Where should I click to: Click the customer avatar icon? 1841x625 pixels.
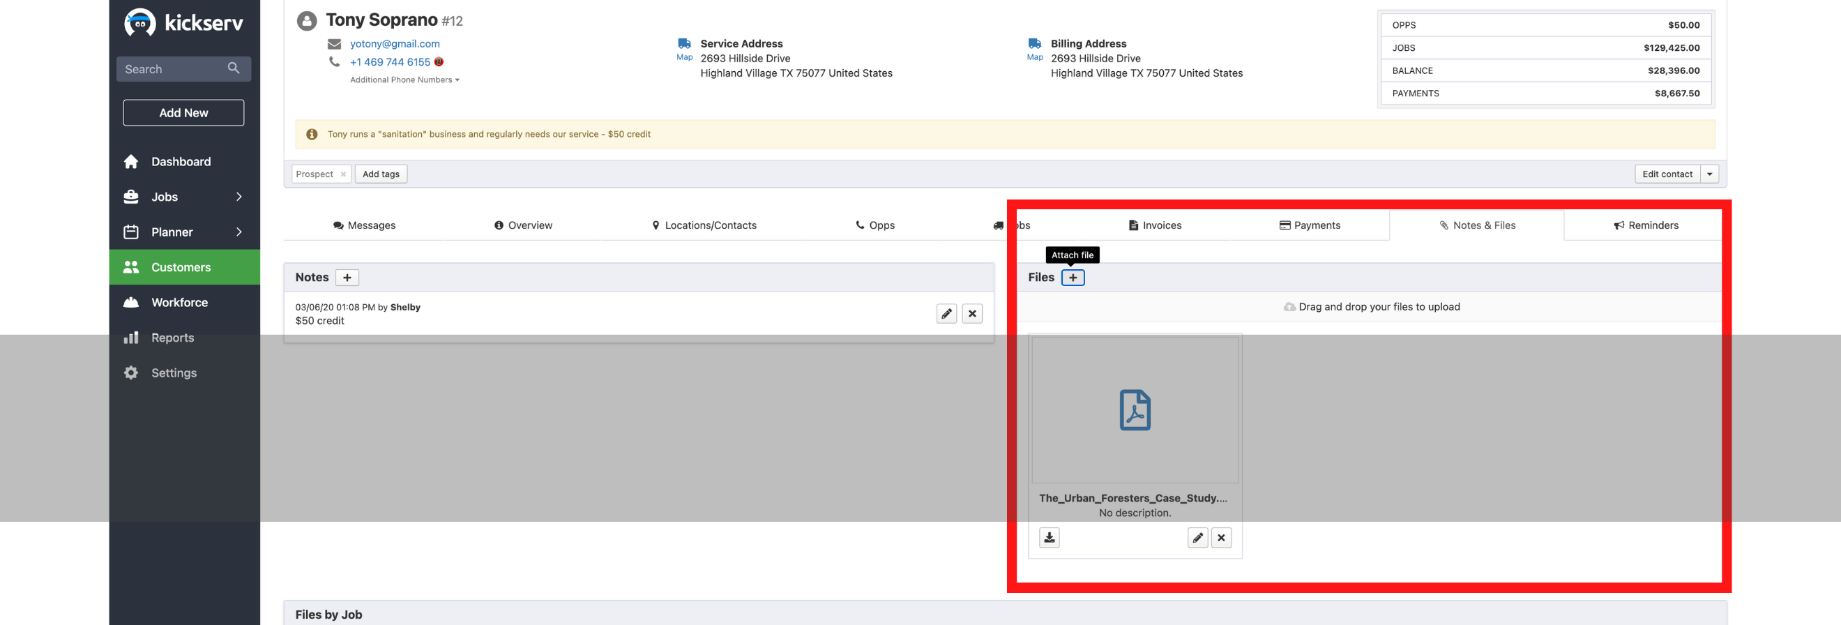[307, 21]
